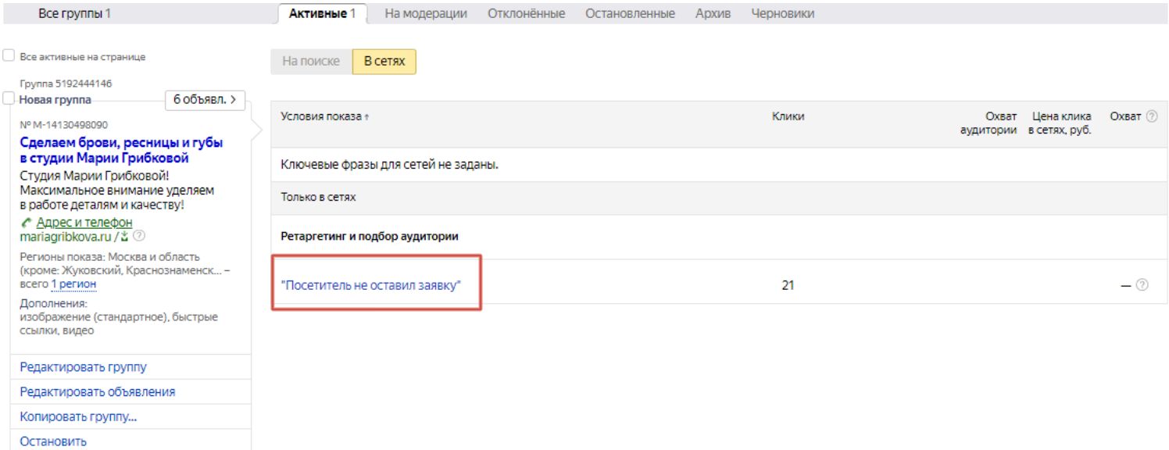The height and width of the screenshot is (450, 1169).
Task: Switch to the На поиске view
Action: point(311,61)
